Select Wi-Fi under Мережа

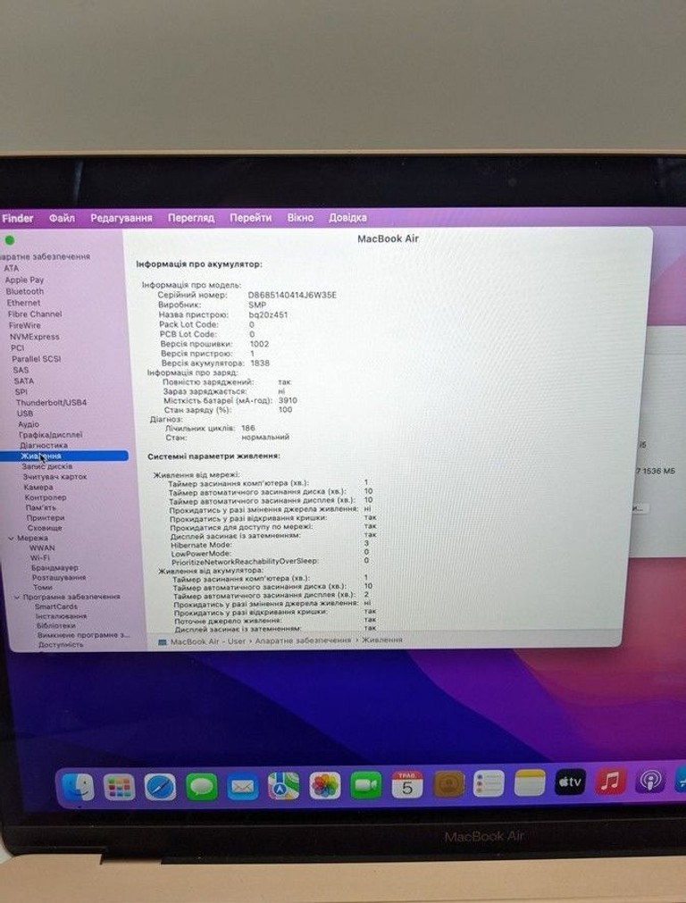(40, 558)
